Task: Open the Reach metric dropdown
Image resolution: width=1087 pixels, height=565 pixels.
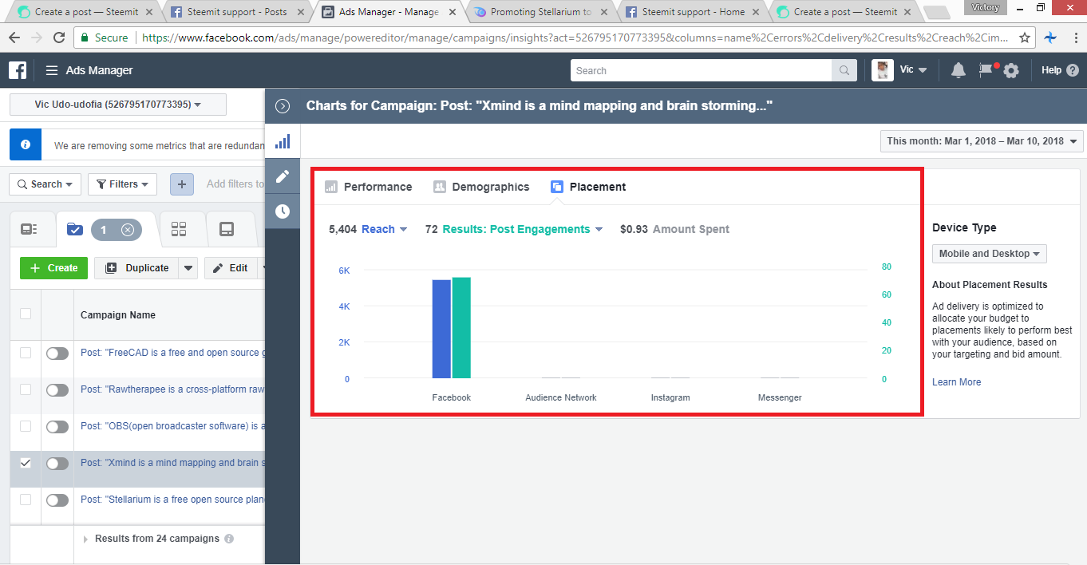Action: (x=385, y=229)
